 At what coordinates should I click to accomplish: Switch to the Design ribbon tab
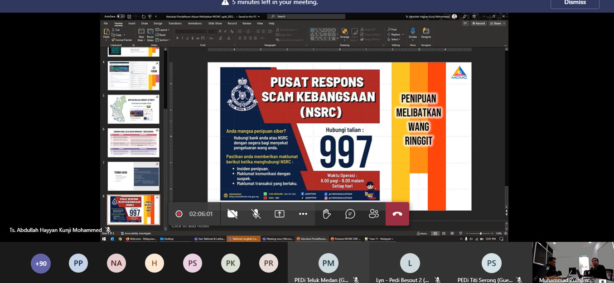tap(158, 24)
